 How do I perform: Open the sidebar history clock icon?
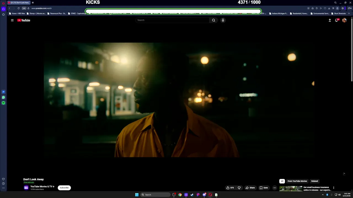click(x=3, y=183)
